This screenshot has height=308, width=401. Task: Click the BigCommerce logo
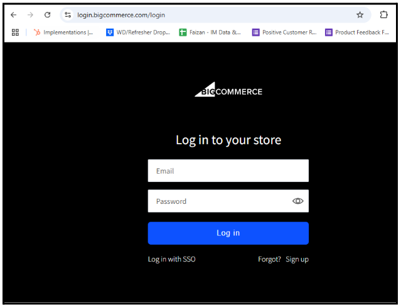228,90
